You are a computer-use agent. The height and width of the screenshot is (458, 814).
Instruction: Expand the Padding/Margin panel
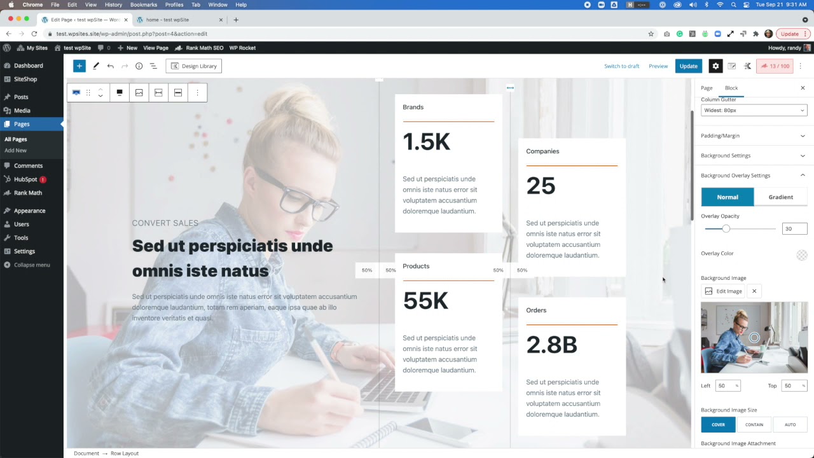pyautogui.click(x=754, y=135)
